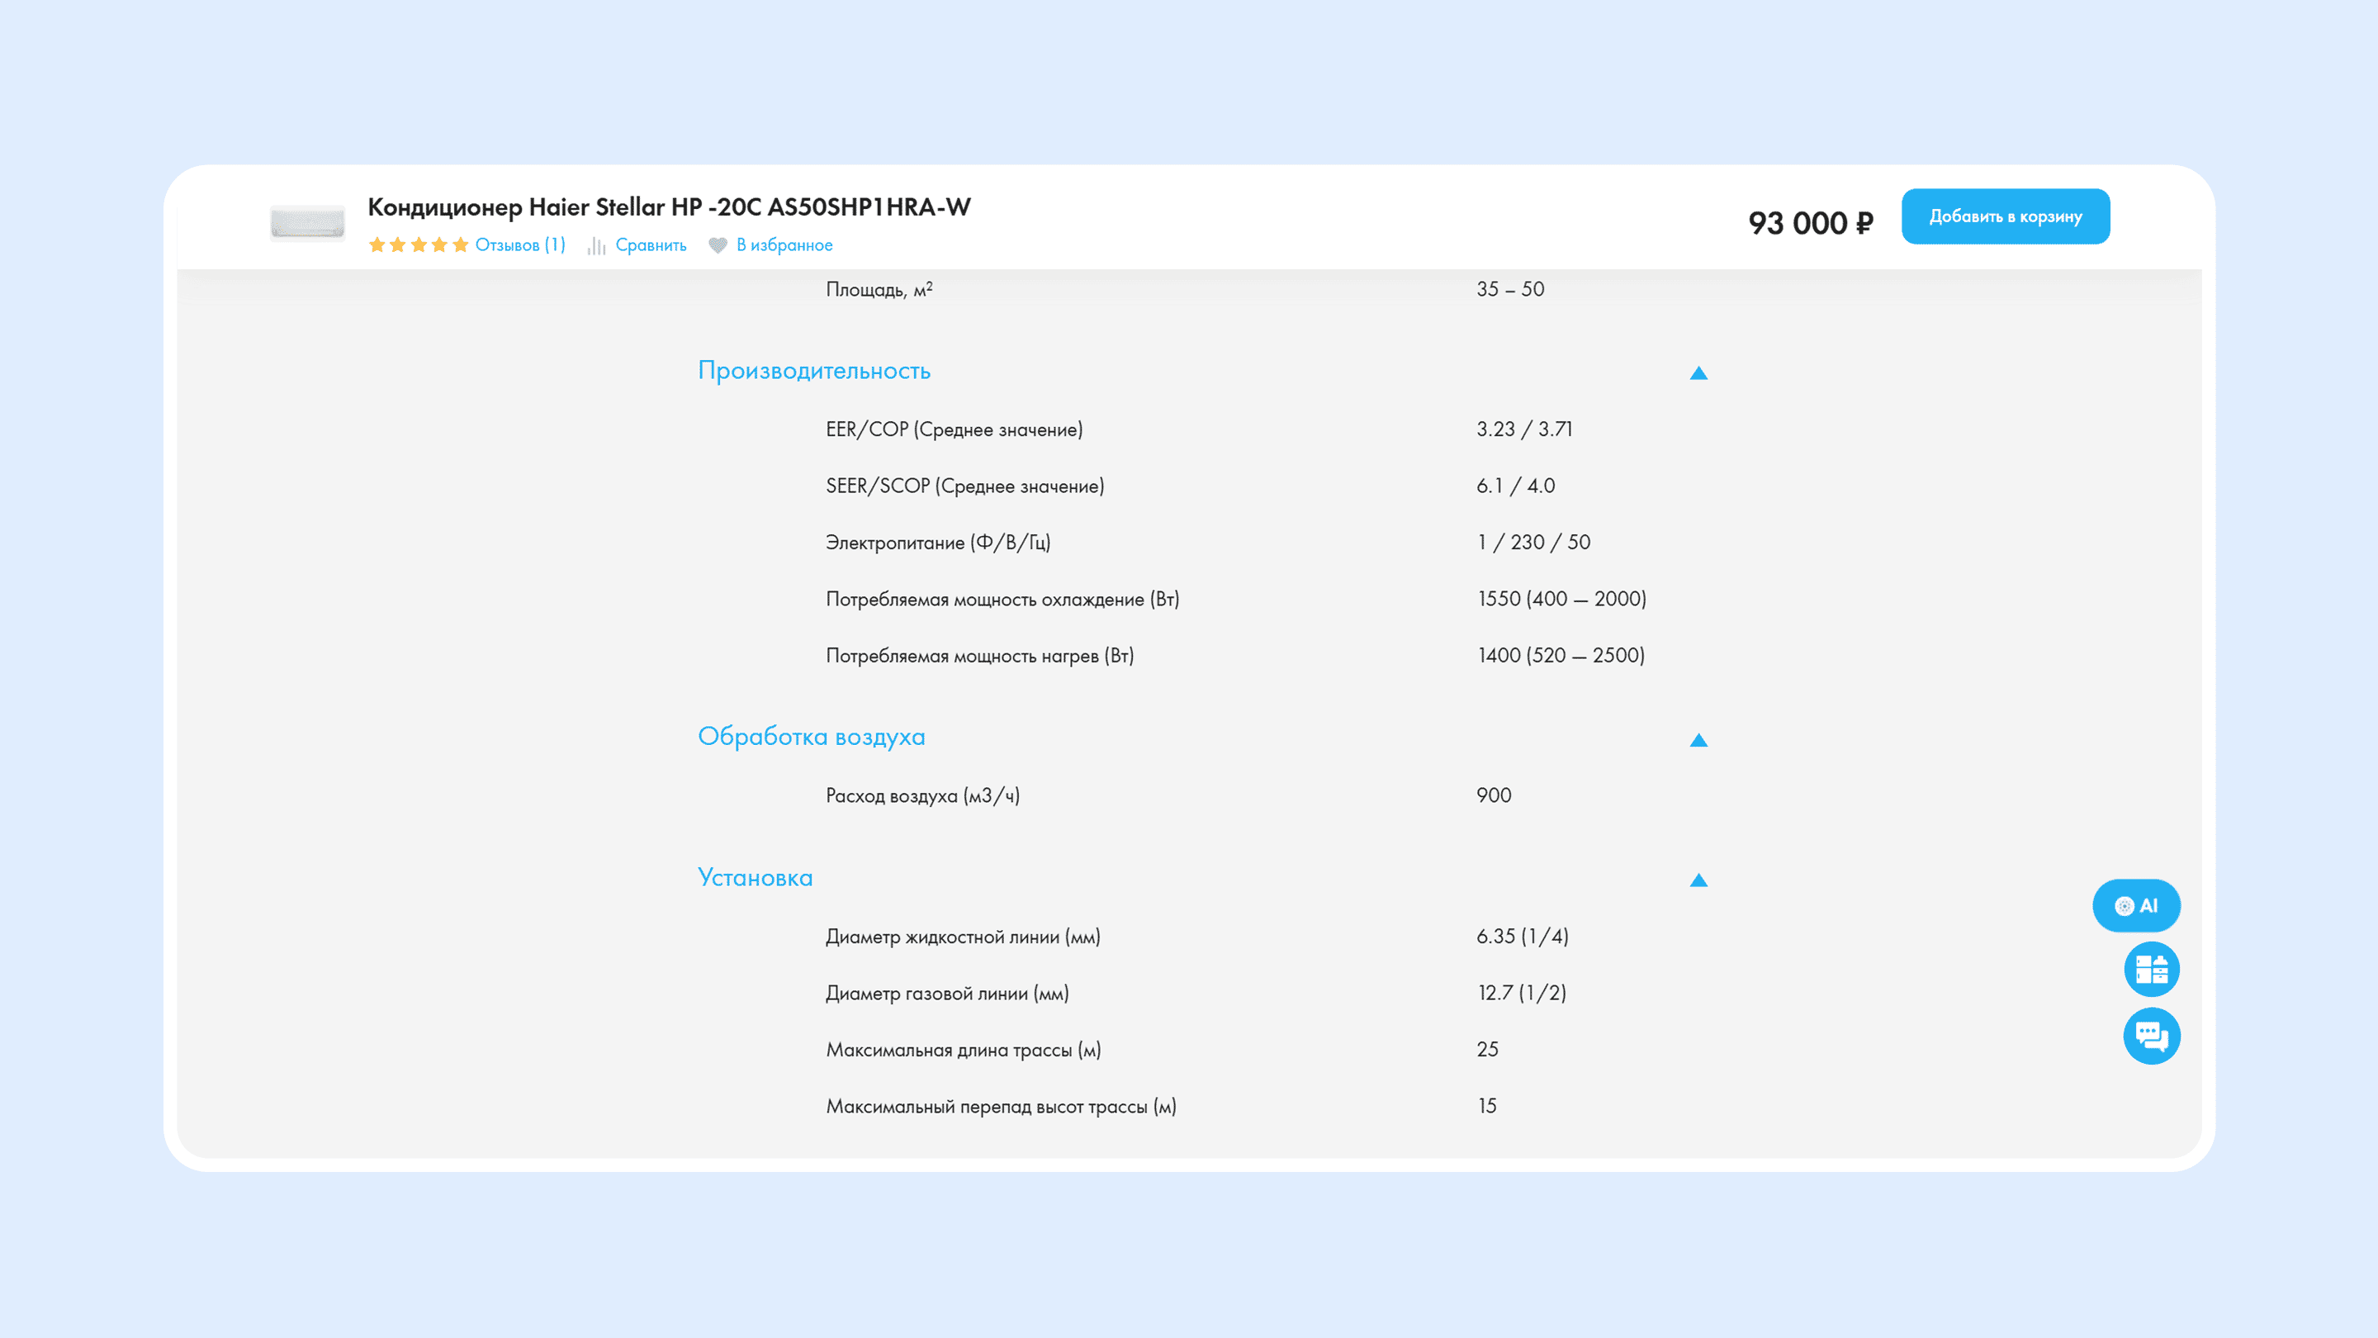This screenshot has height=1338, width=2378.
Task: Collapse Установка section via its triangle
Action: [x=1698, y=881]
